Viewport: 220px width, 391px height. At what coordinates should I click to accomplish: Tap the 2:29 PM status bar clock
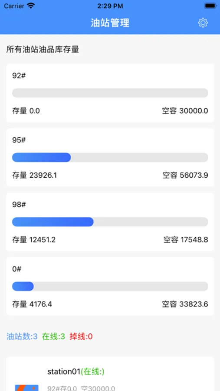(x=110, y=6)
